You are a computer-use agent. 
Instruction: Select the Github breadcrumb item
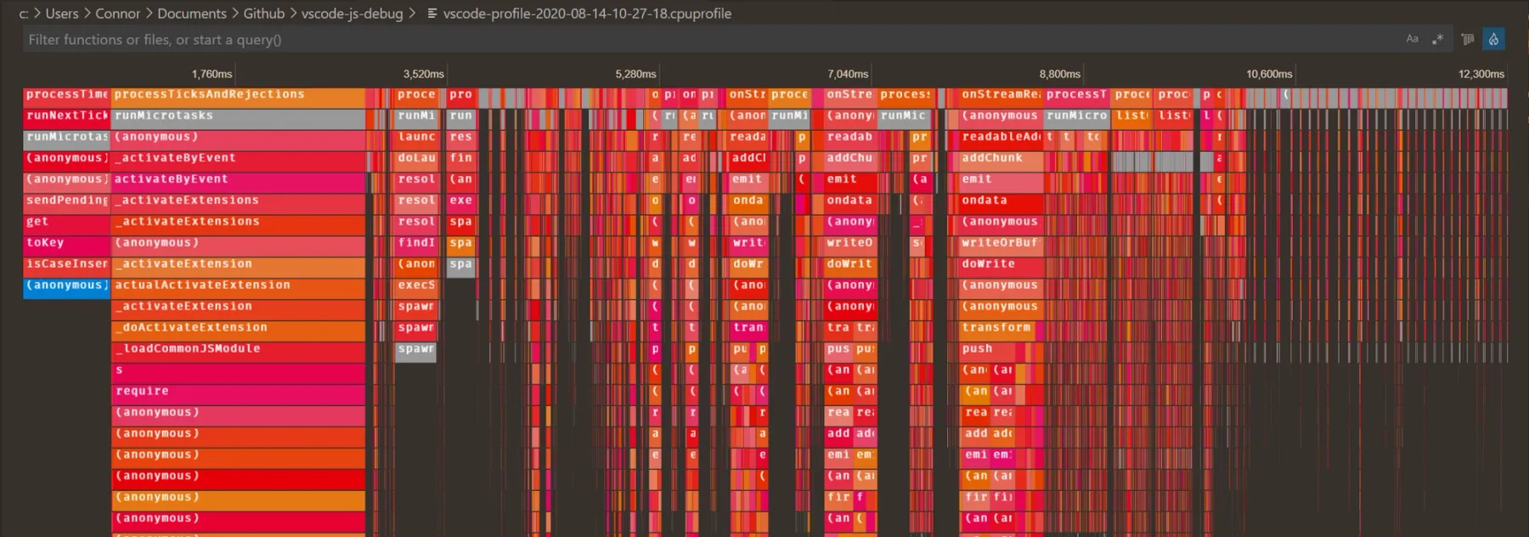pyautogui.click(x=263, y=14)
